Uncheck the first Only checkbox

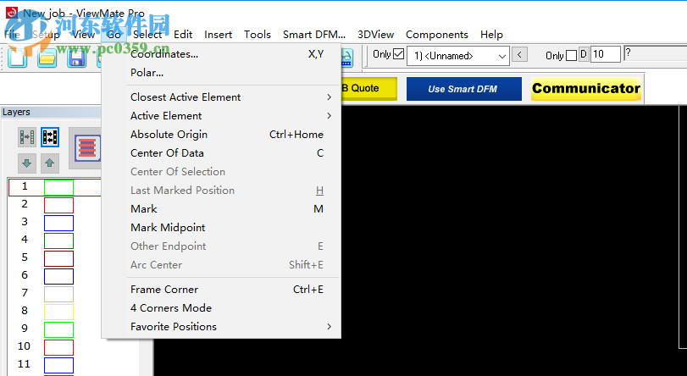[x=399, y=55]
